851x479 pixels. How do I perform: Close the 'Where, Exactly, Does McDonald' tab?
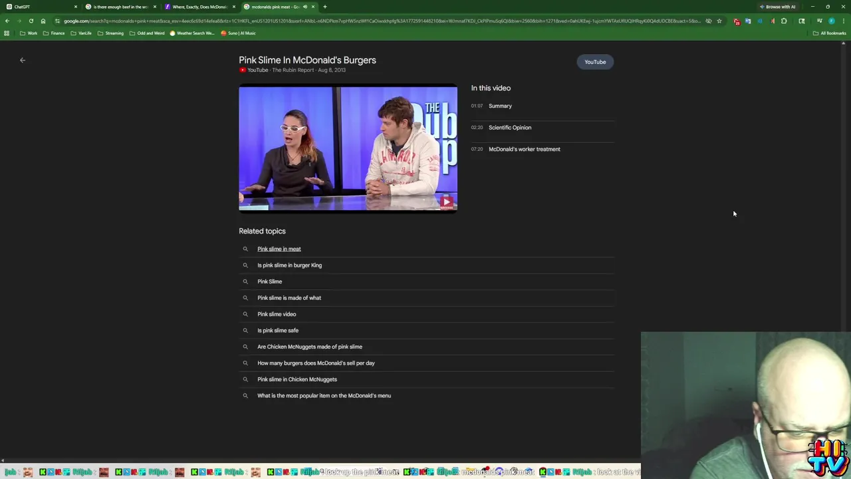point(234,7)
